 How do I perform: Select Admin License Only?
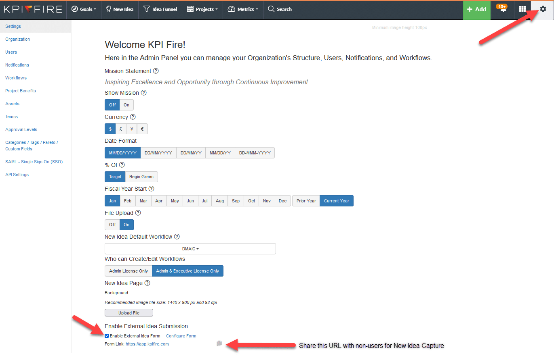[128, 271]
